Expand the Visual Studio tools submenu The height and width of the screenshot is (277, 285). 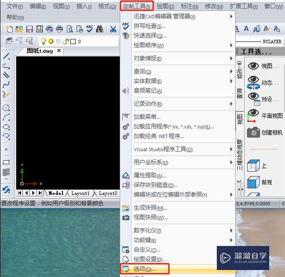(x=183, y=149)
